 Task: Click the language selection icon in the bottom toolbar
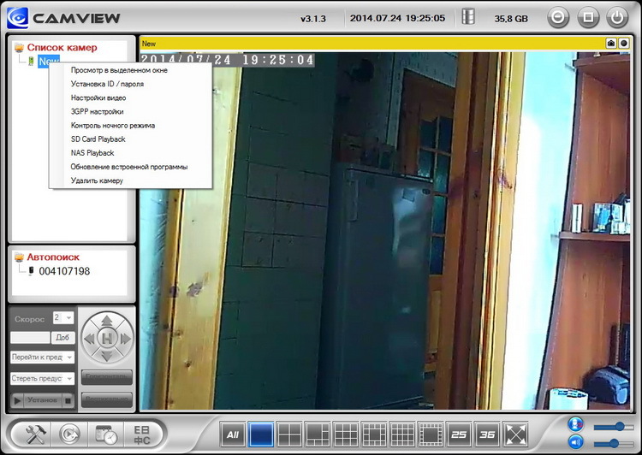coord(141,434)
